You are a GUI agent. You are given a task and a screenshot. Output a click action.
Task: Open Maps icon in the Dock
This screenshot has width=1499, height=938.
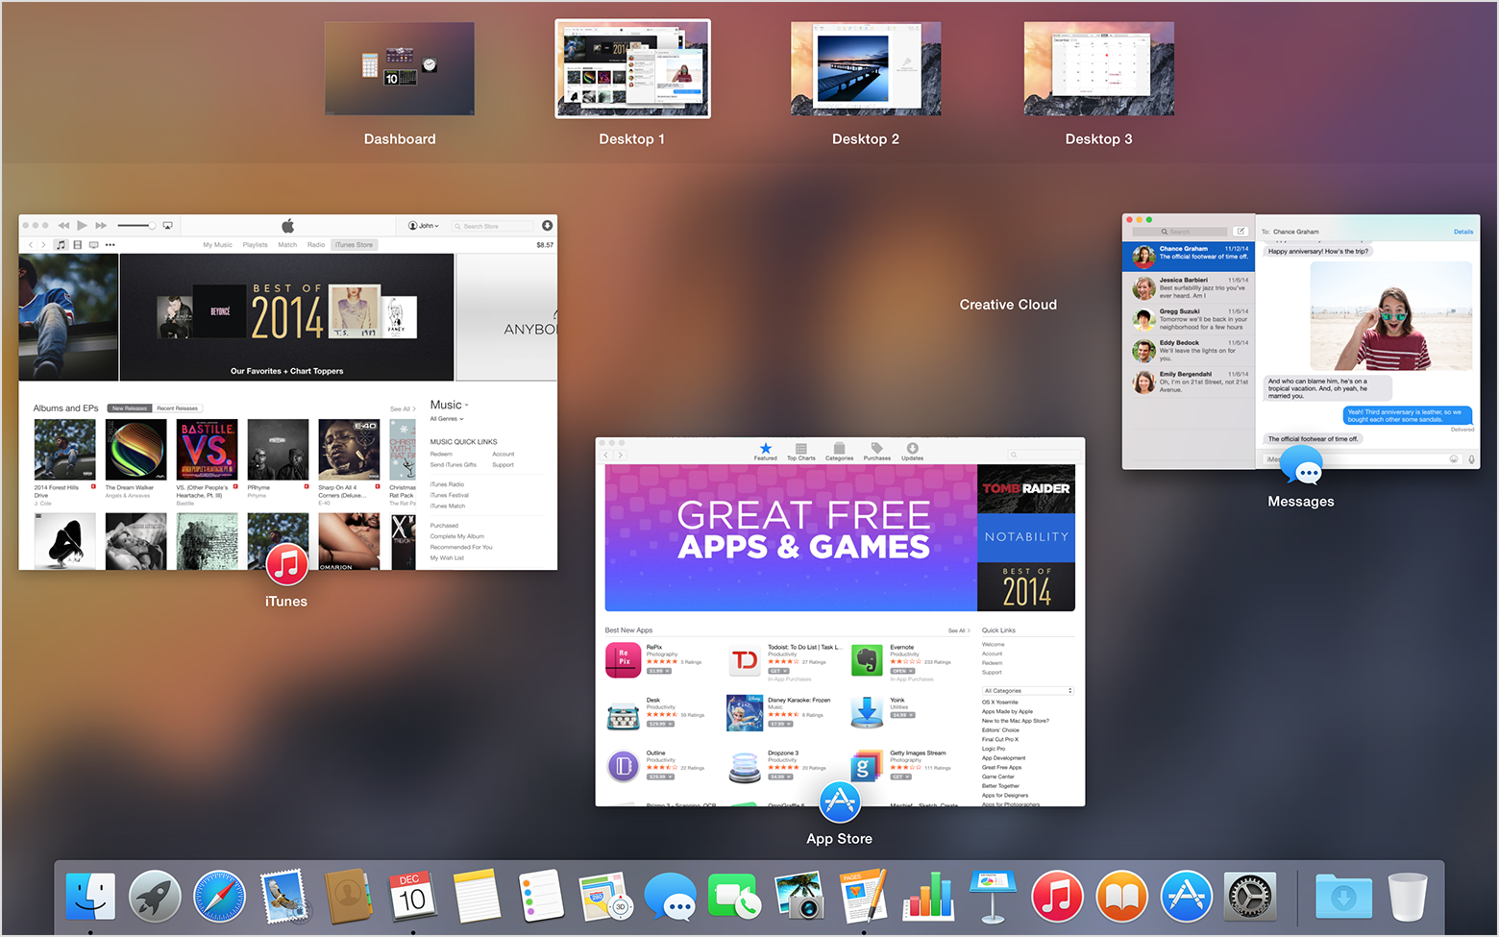coord(605,897)
